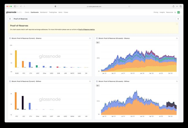188x128 pixels.
Task: Click T1 badge of Binance All assets chart
Action: [x=97, y=38]
